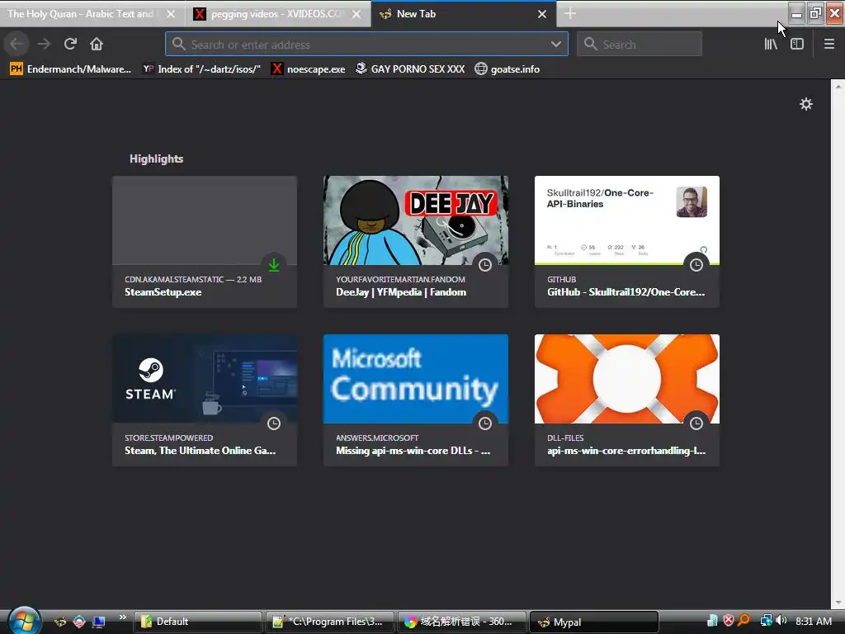This screenshot has width=845, height=634.
Task: Open Endermanch/Malware bookmark
Action: coord(71,69)
